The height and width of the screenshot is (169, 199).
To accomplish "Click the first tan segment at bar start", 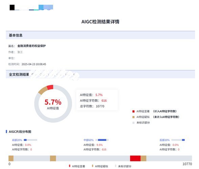I will (x=11, y=158).
